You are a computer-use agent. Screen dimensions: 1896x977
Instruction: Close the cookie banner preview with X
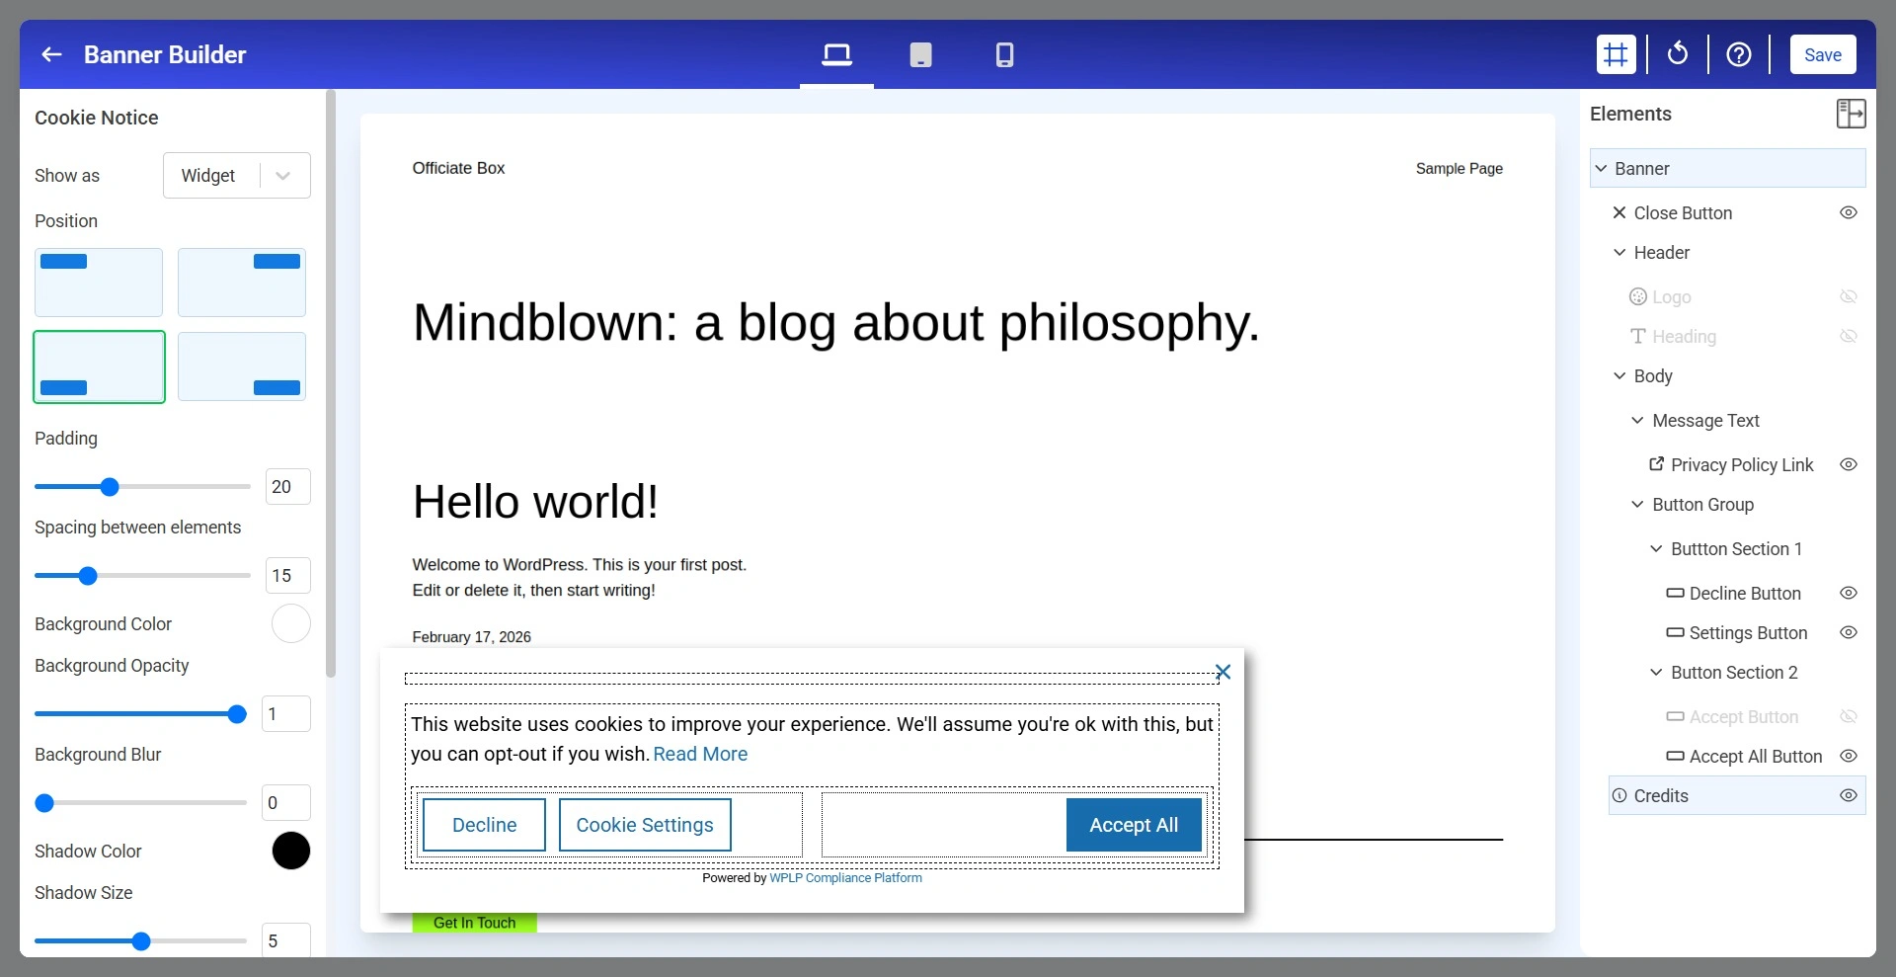(x=1223, y=672)
